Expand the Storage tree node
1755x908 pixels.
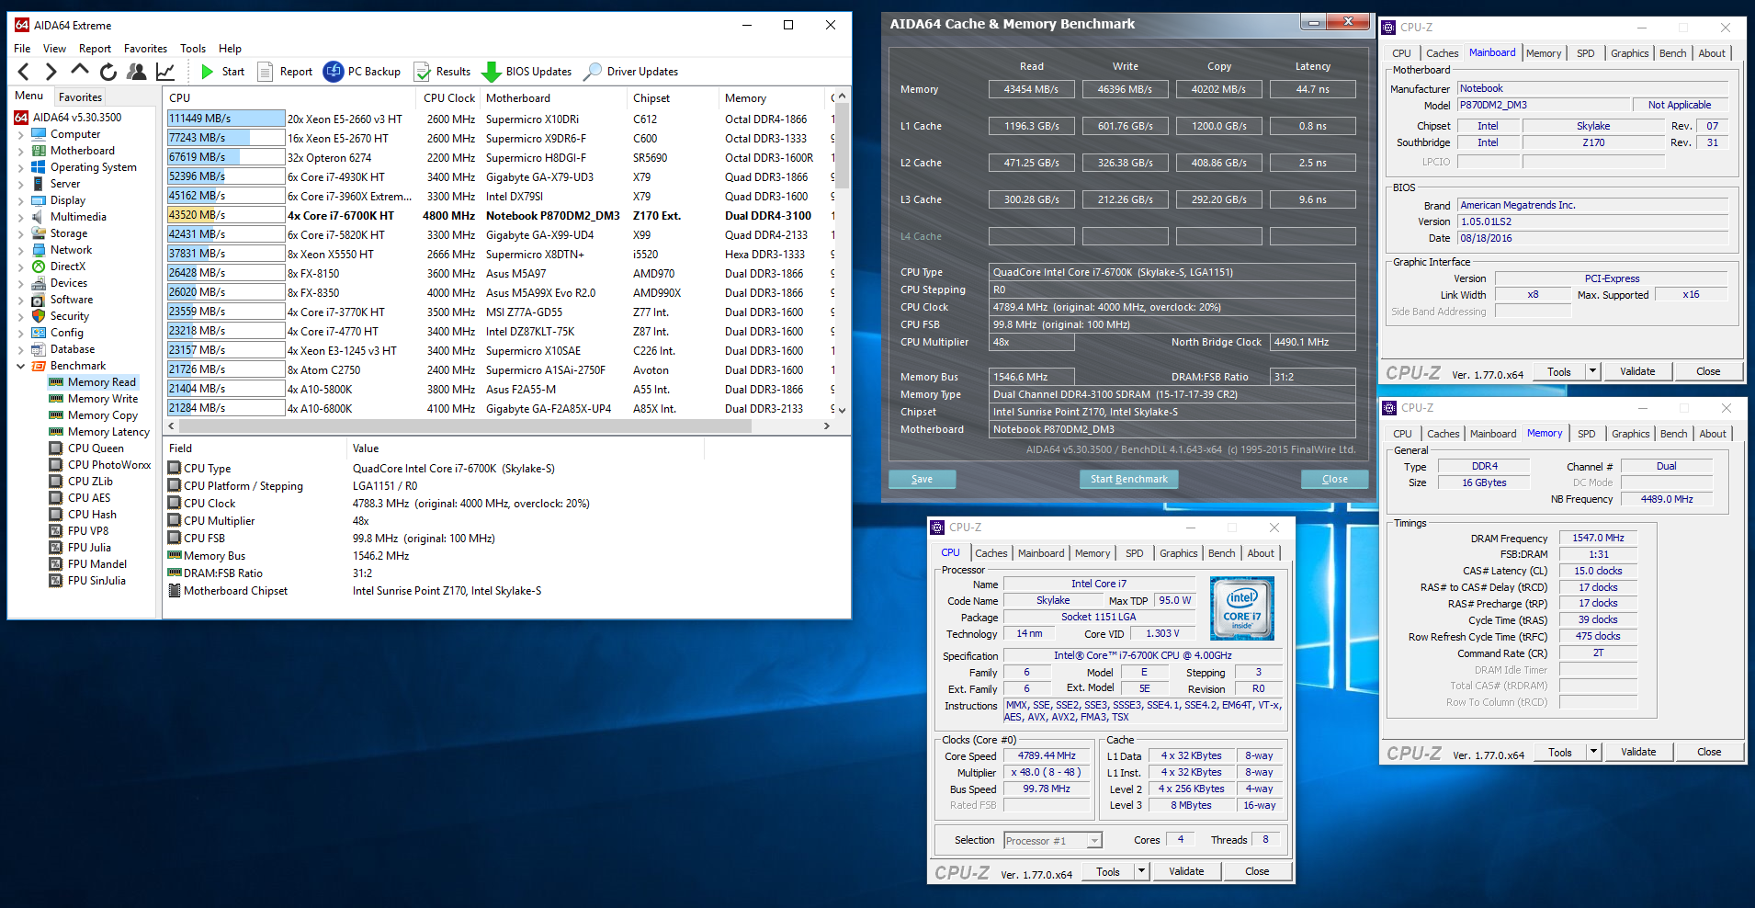(x=21, y=233)
